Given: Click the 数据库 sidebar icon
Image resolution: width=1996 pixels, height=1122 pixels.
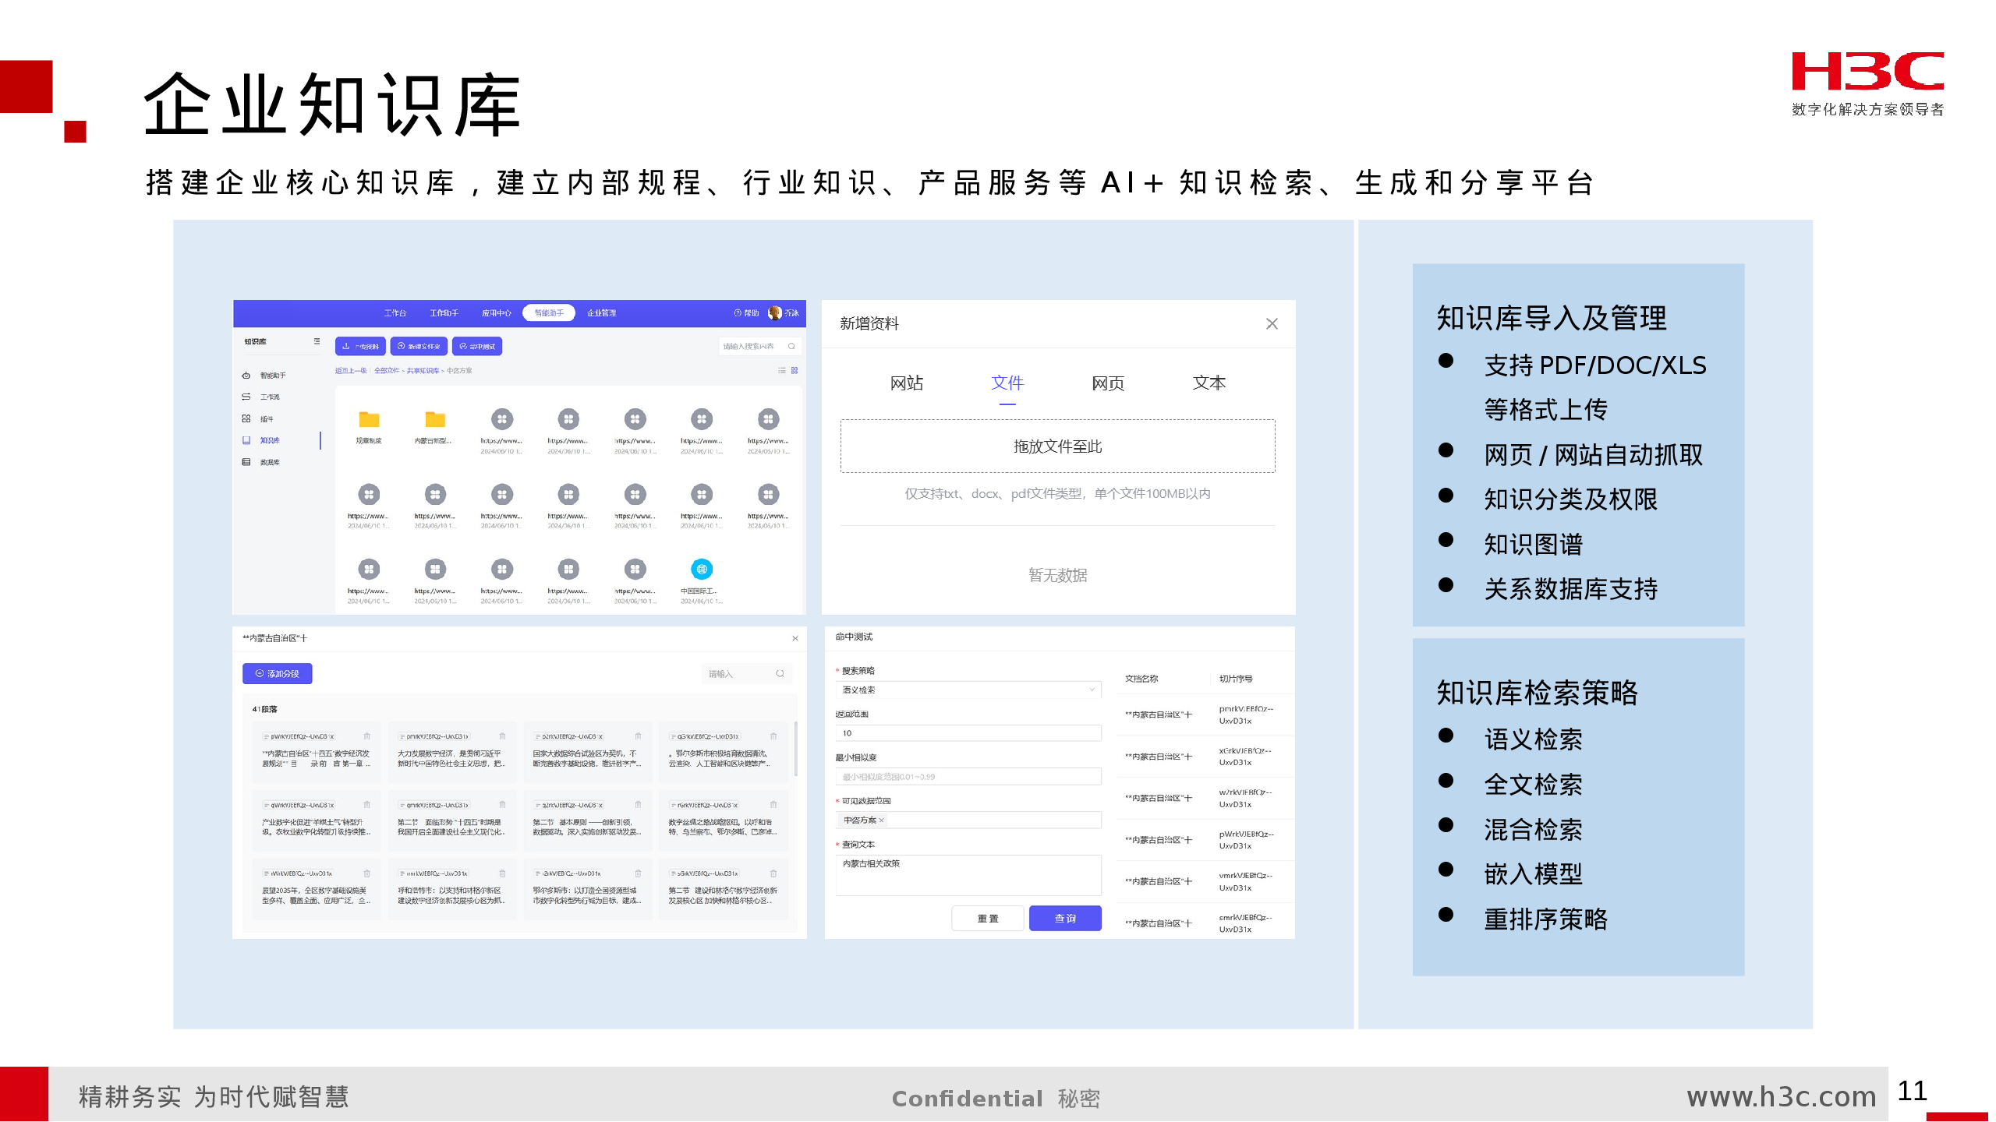Looking at the screenshot, I should pyautogui.click(x=246, y=462).
